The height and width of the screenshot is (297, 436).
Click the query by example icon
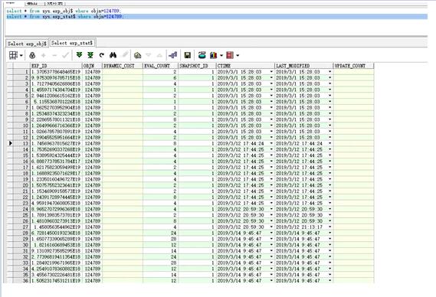point(138,55)
